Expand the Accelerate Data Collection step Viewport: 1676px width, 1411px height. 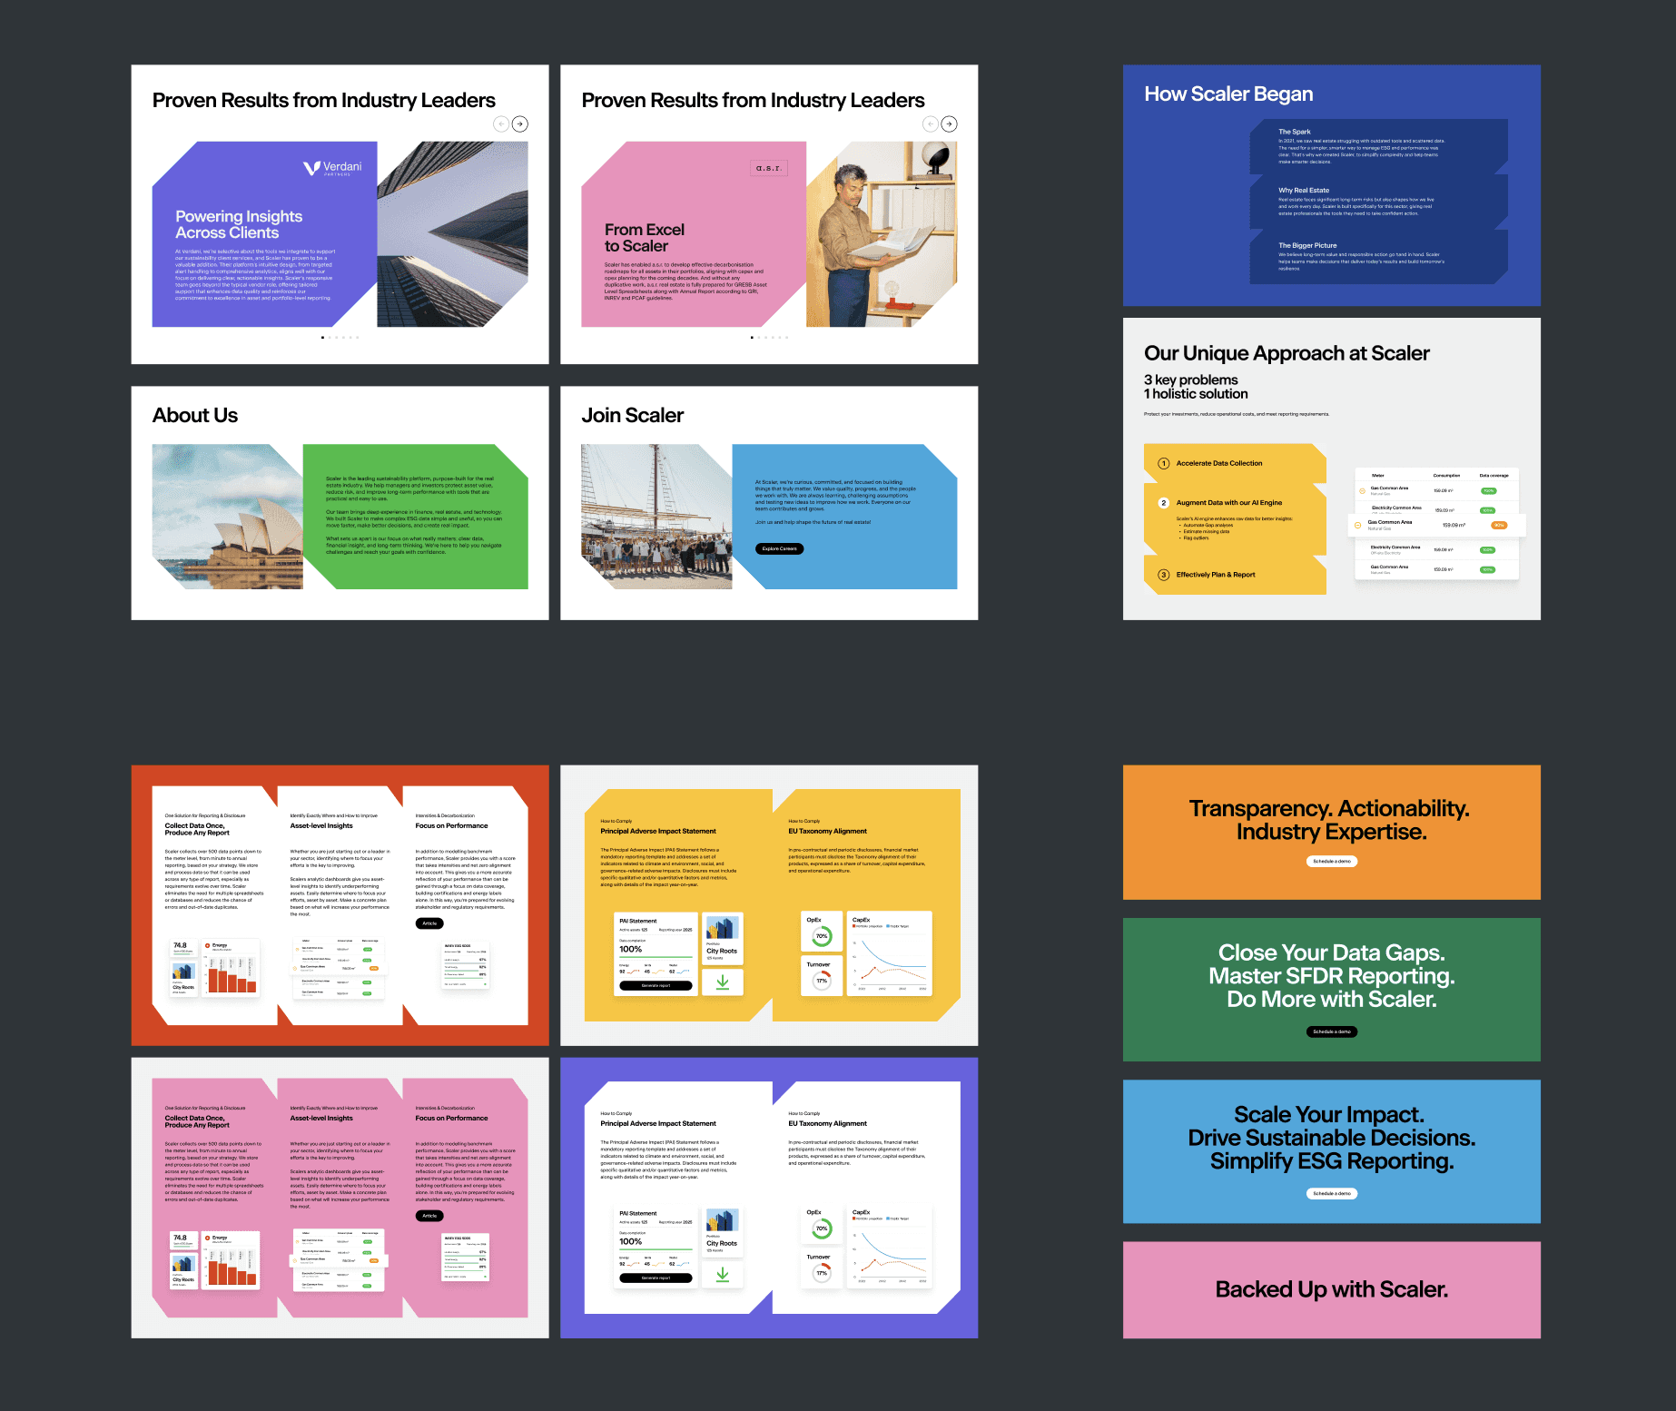[x=1235, y=463]
